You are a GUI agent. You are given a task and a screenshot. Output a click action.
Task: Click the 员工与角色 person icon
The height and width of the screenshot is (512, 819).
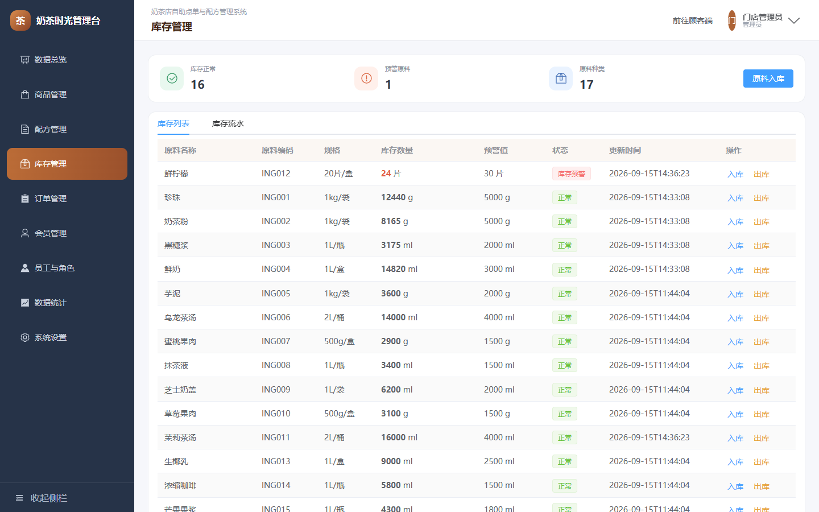click(x=25, y=268)
